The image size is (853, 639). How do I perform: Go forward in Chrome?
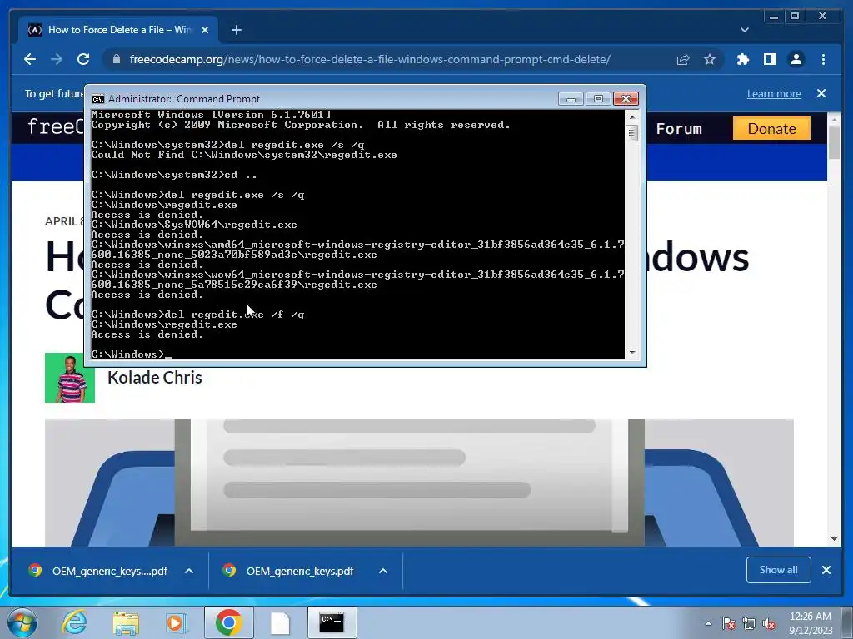coord(57,59)
